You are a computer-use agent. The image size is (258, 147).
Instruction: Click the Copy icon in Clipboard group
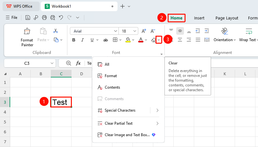click(x=56, y=40)
